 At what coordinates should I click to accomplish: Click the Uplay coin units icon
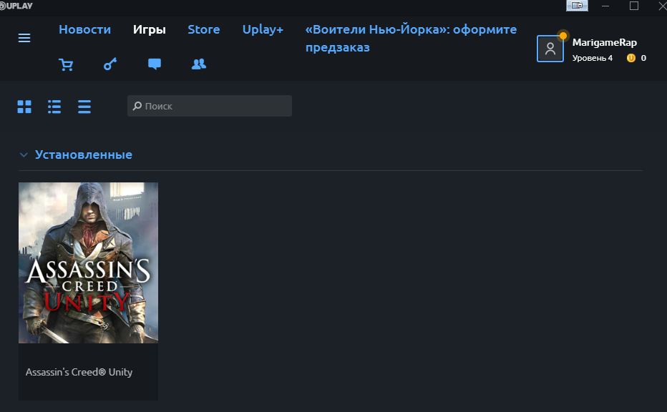tap(631, 58)
